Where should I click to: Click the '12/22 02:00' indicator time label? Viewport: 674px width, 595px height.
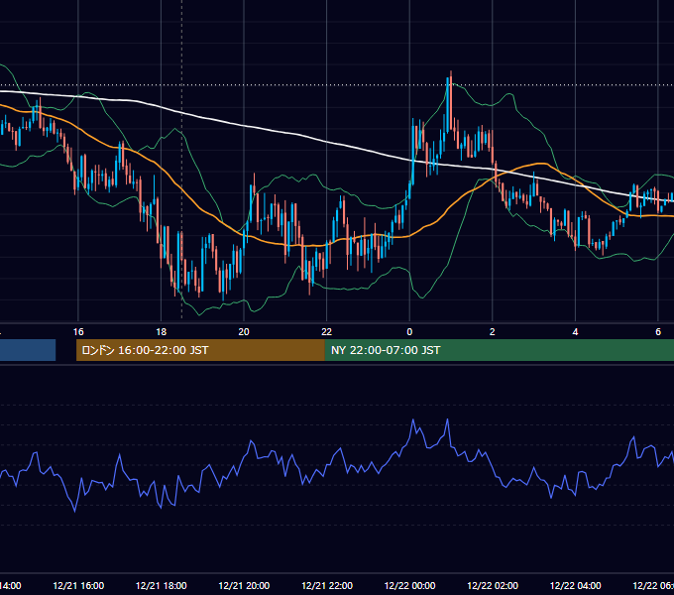point(493,586)
